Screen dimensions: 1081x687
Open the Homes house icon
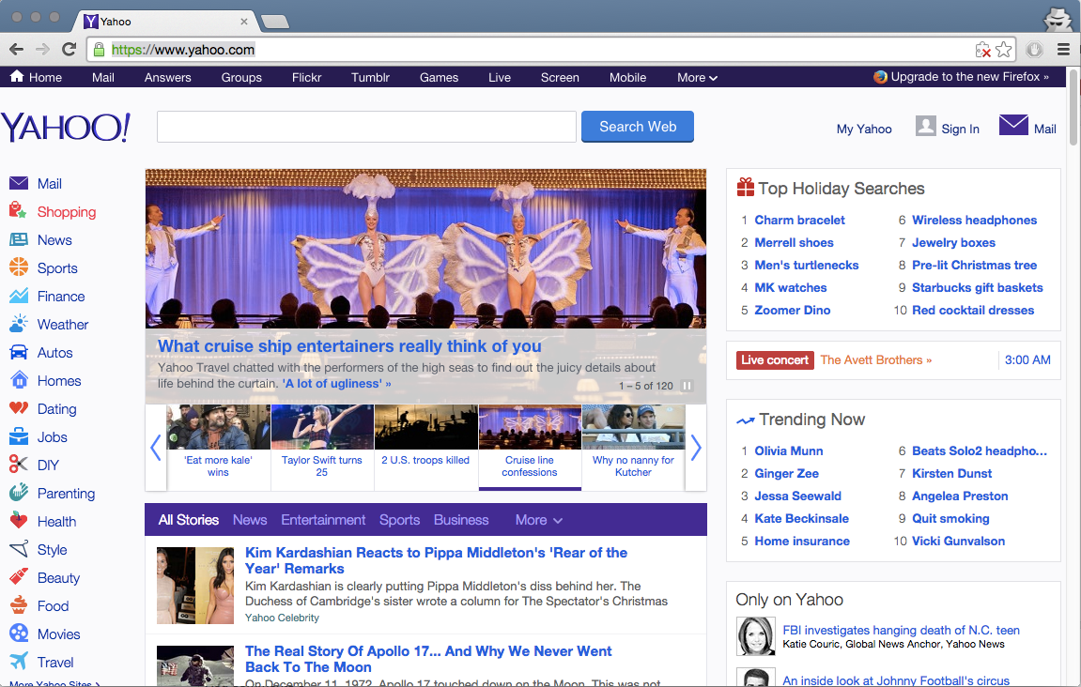point(19,380)
